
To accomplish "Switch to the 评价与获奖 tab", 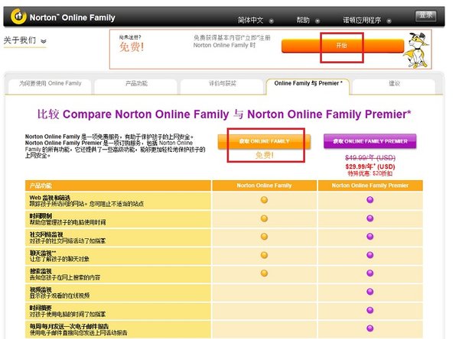I will (x=222, y=83).
